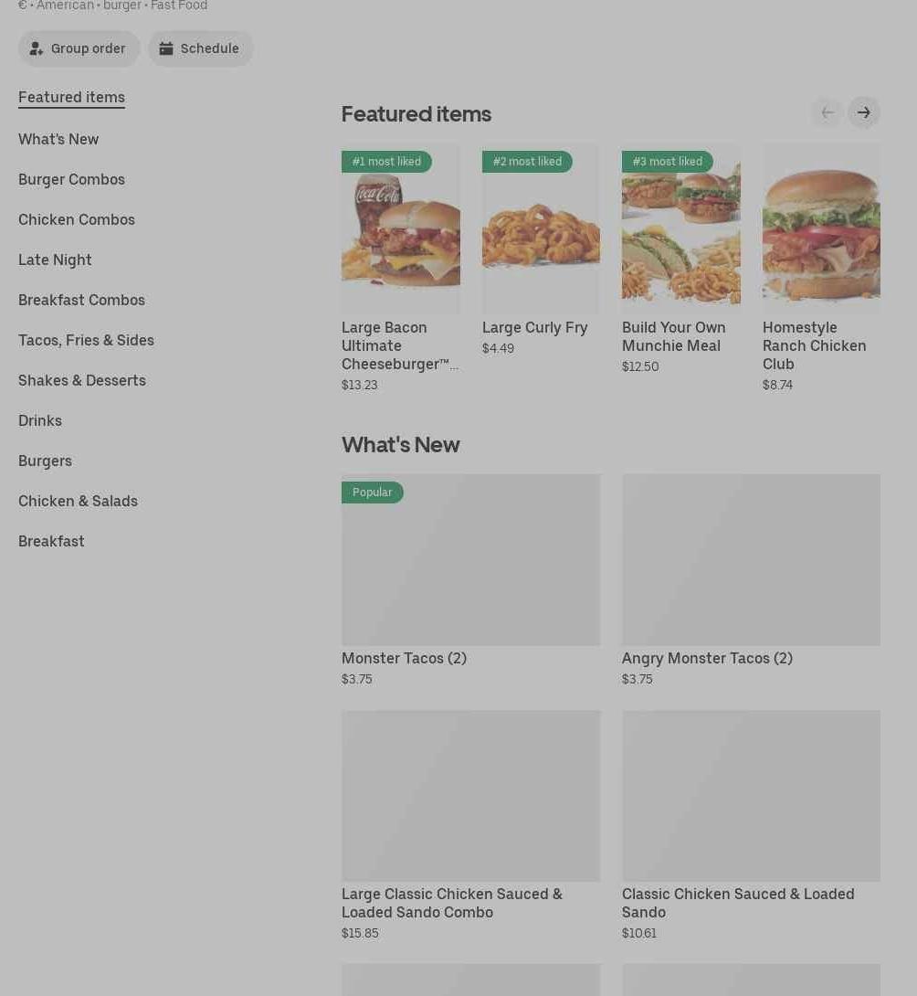Select Breakfast Combos in the sidebar
The image size is (917, 996).
point(81,300)
